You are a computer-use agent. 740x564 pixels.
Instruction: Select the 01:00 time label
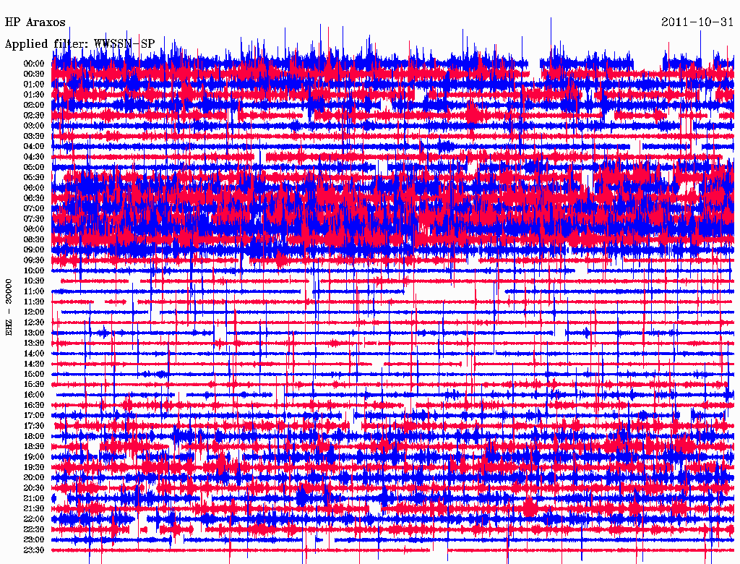(x=34, y=84)
